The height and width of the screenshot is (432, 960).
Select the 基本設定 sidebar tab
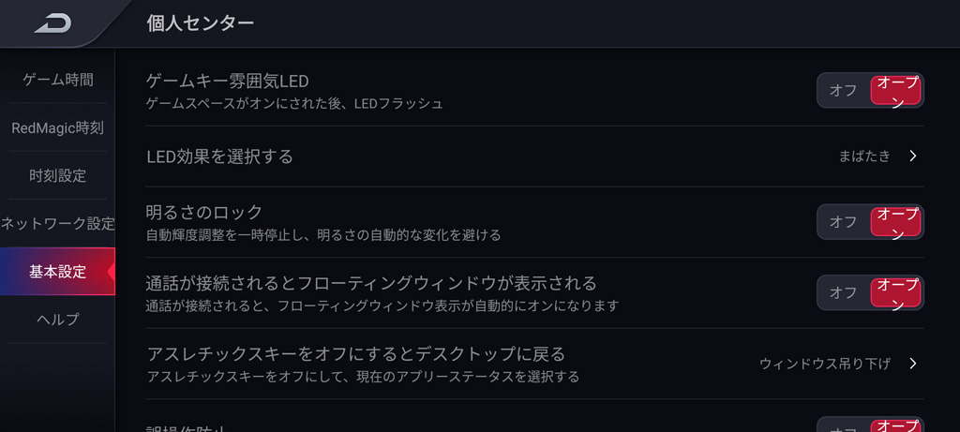tap(58, 272)
